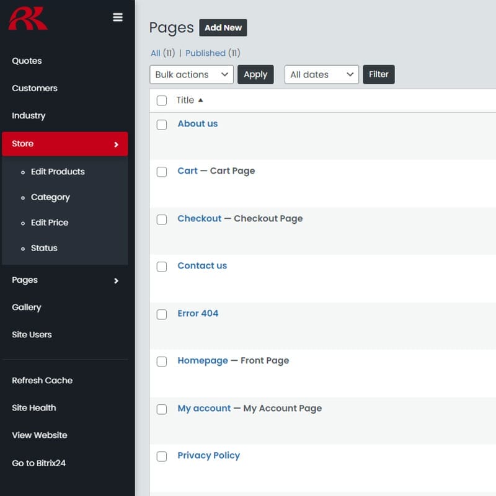496x496 pixels.
Task: Expand the Pages sidebar submenu arrow
Action: tap(116, 281)
